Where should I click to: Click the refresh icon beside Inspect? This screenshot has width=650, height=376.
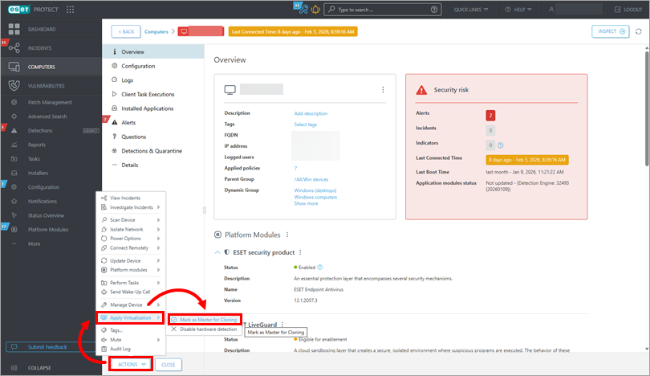tap(638, 31)
